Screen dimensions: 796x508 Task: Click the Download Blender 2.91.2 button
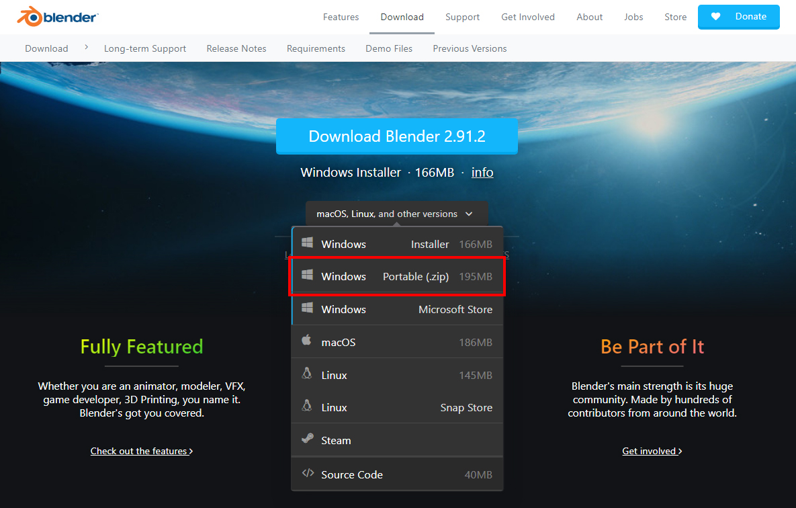(397, 136)
